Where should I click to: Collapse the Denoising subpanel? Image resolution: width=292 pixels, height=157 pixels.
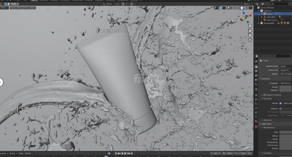262,99
